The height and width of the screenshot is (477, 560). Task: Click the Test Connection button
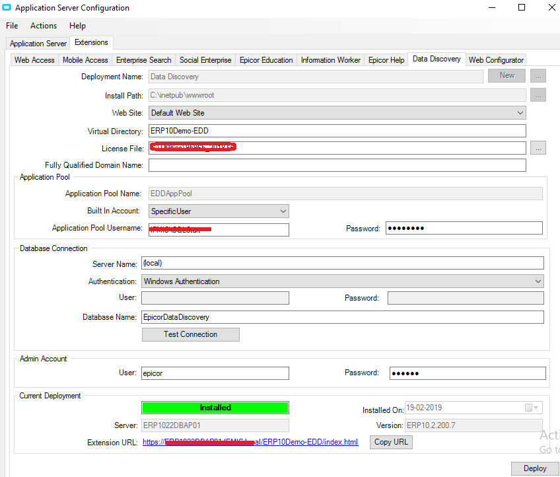point(191,334)
